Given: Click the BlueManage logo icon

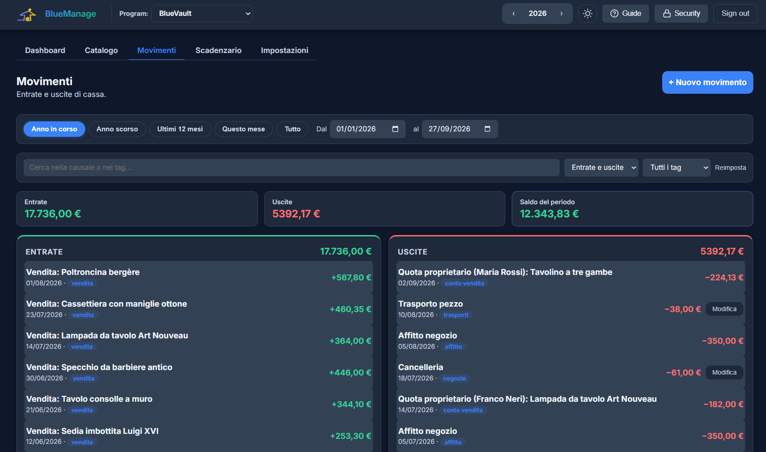Looking at the screenshot, I should [27, 14].
